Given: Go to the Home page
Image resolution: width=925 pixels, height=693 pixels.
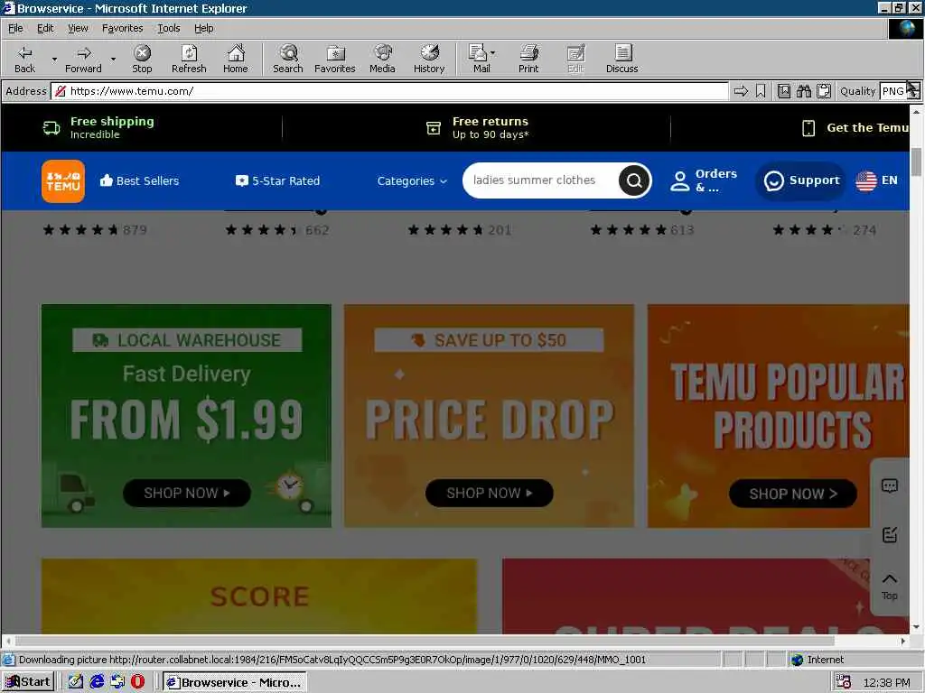Looking at the screenshot, I should coord(236,59).
